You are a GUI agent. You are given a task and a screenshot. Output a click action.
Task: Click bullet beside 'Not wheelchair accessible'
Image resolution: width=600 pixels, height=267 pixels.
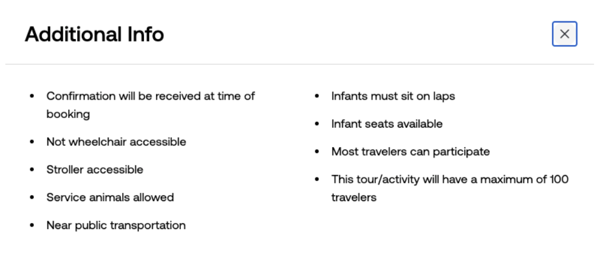pyautogui.click(x=32, y=142)
